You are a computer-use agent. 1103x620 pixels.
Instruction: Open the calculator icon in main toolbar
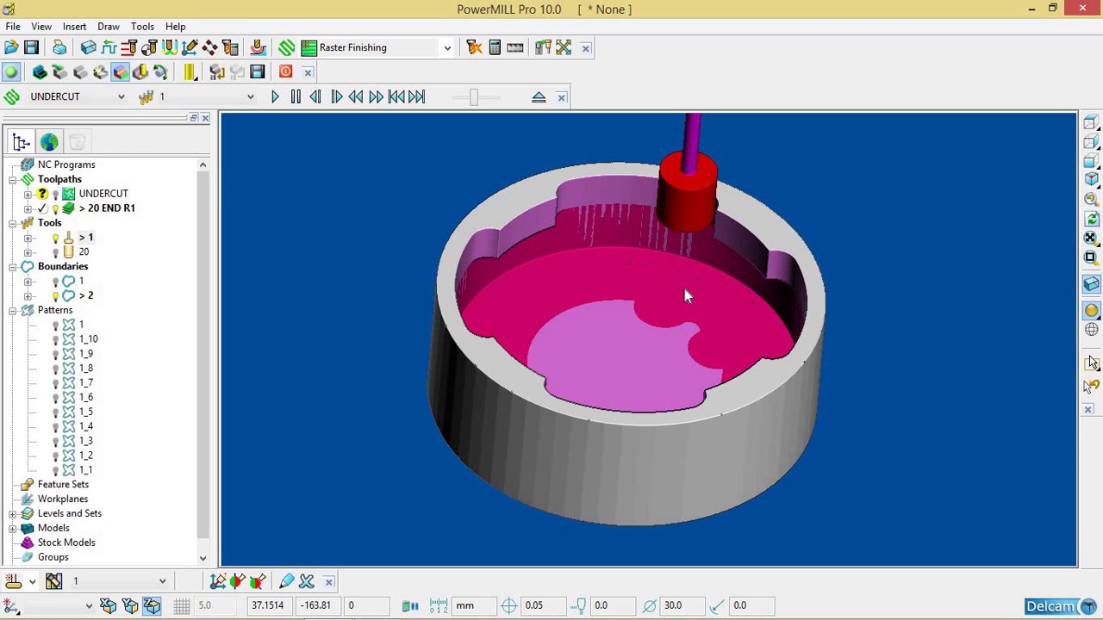[495, 47]
